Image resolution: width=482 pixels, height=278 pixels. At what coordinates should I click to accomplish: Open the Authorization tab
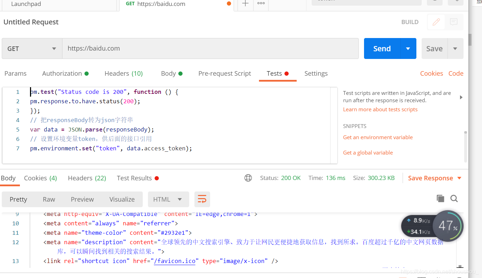pos(65,73)
